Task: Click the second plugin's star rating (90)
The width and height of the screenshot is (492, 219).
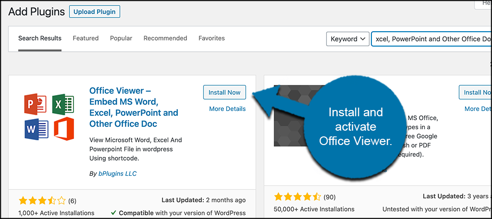Action: point(297,197)
